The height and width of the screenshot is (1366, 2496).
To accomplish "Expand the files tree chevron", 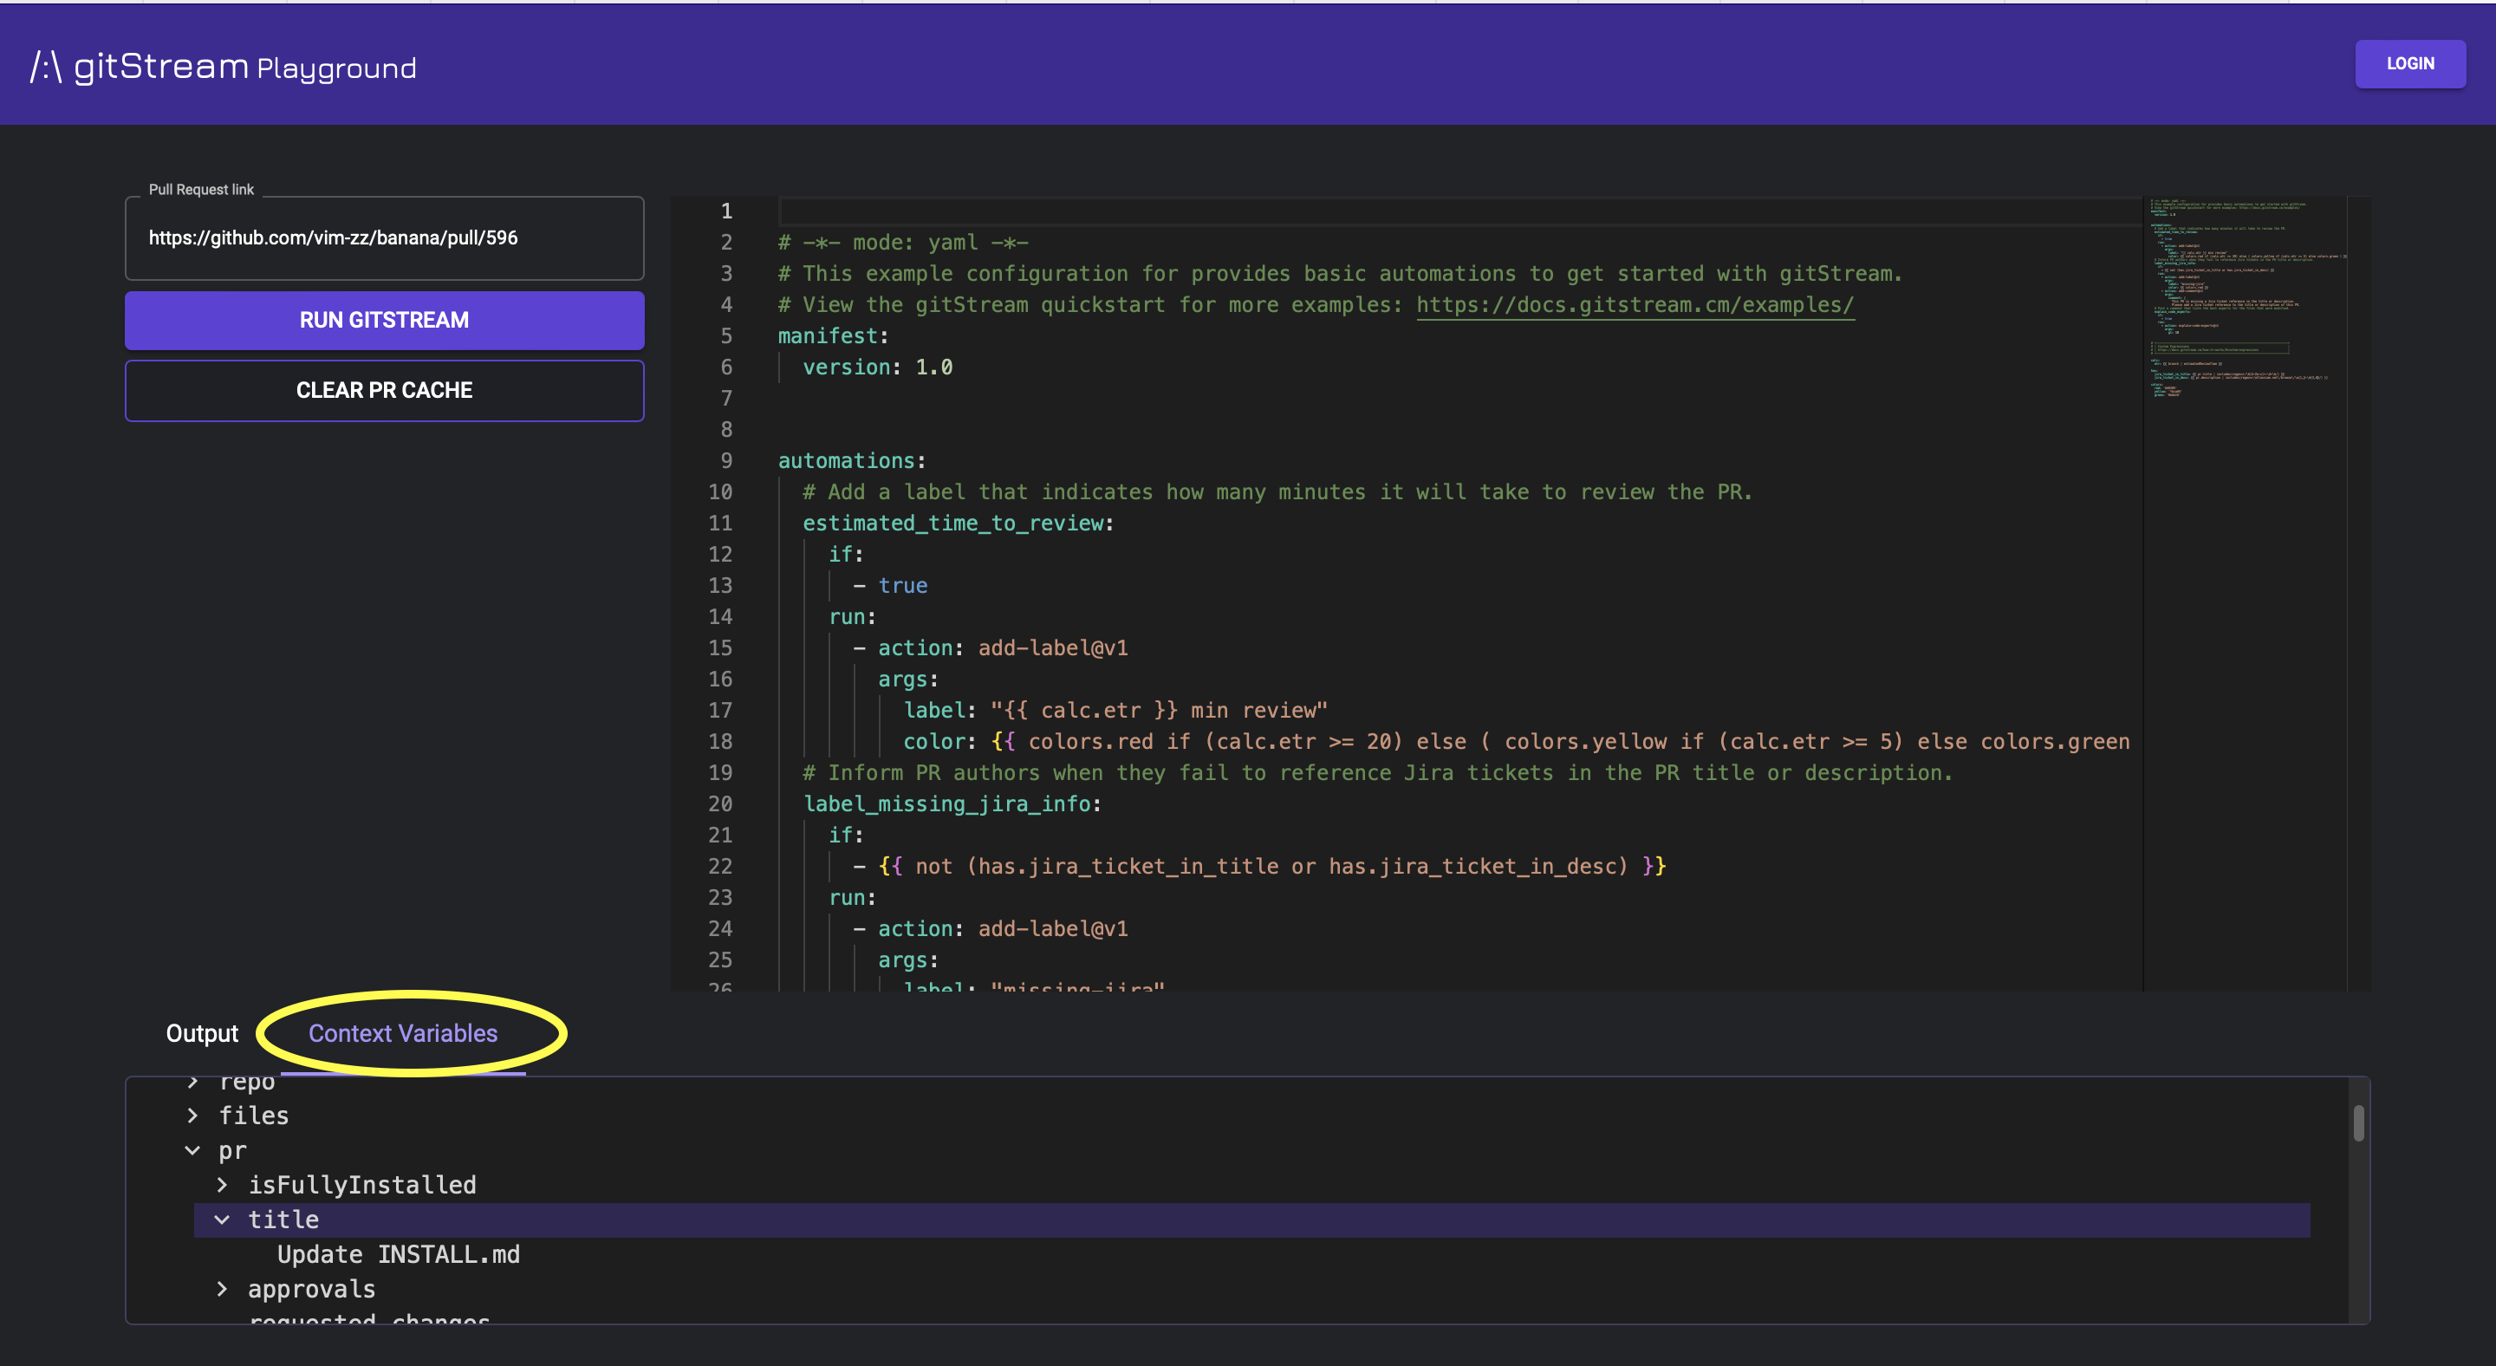I will point(192,1116).
